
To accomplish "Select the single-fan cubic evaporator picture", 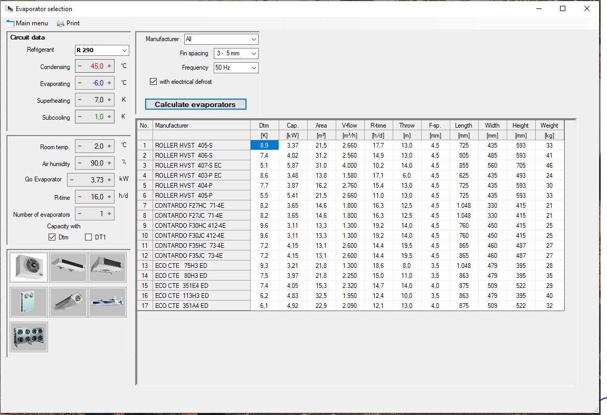I will (x=29, y=267).
